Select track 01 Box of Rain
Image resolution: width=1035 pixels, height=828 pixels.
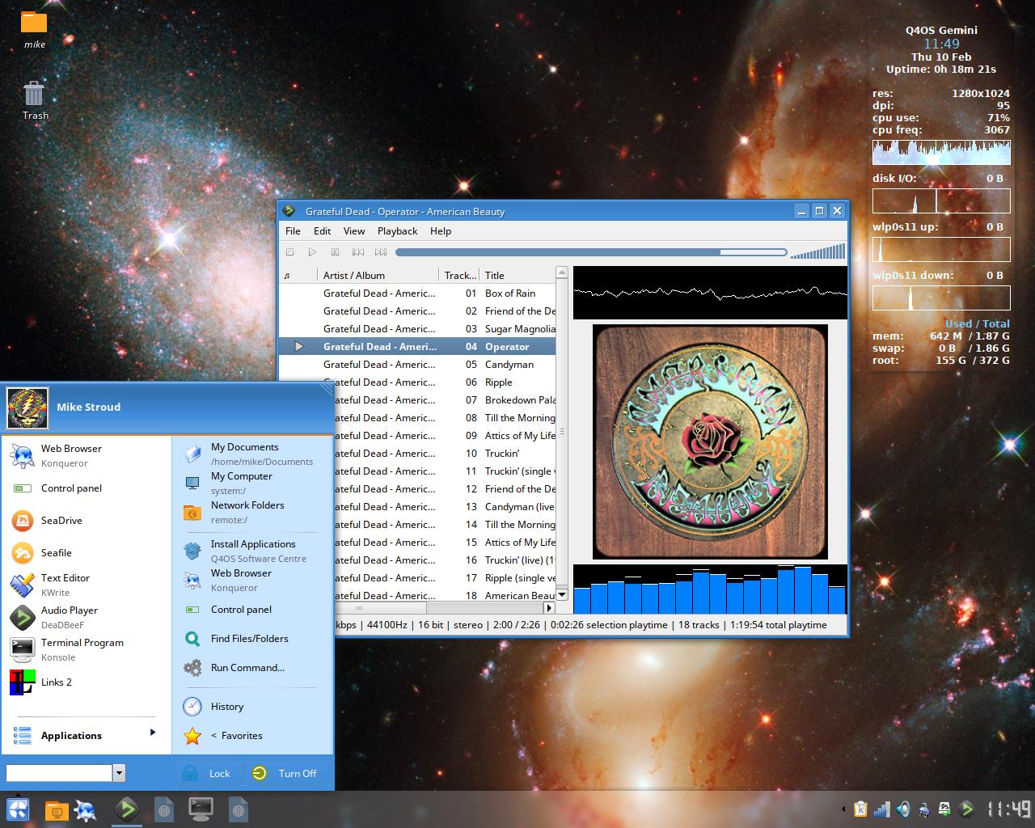[x=417, y=293]
